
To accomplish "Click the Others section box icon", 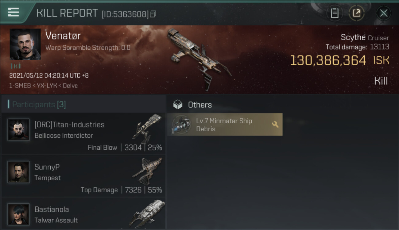I will (x=177, y=105).
